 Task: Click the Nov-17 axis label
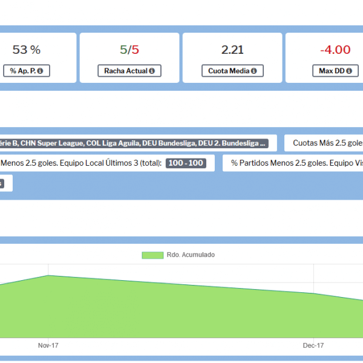(48, 345)
